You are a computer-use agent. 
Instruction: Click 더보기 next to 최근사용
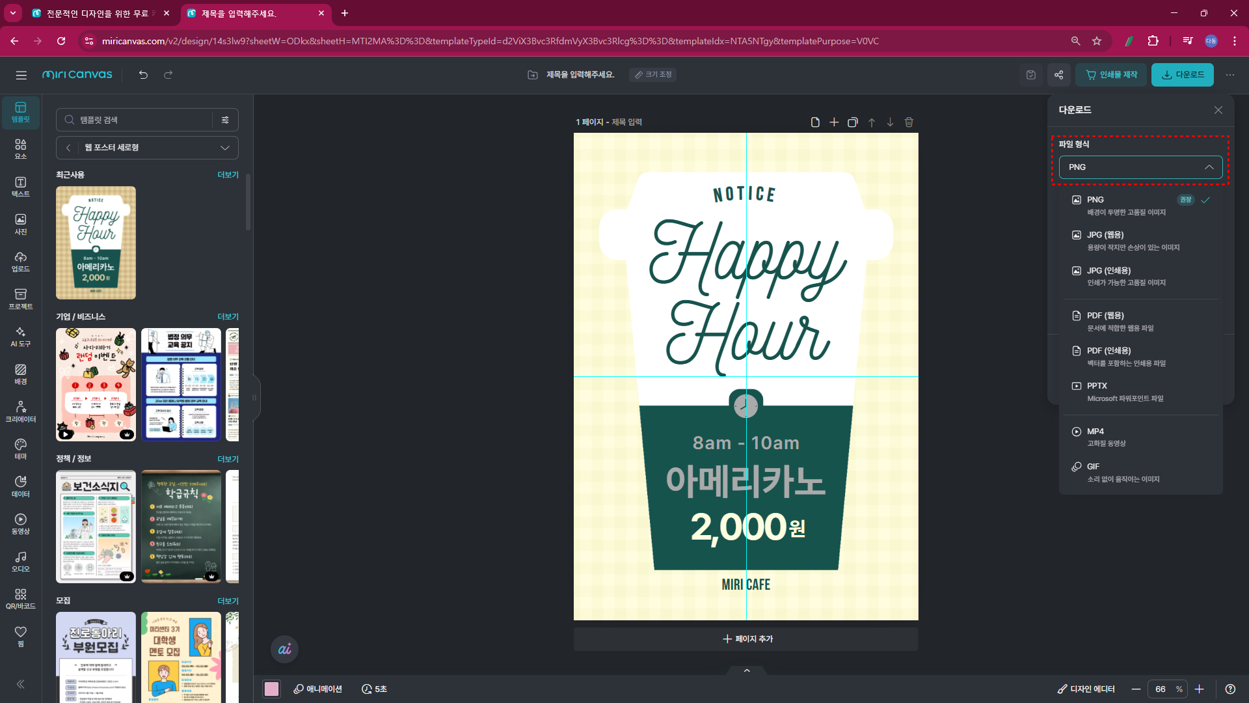pos(228,175)
